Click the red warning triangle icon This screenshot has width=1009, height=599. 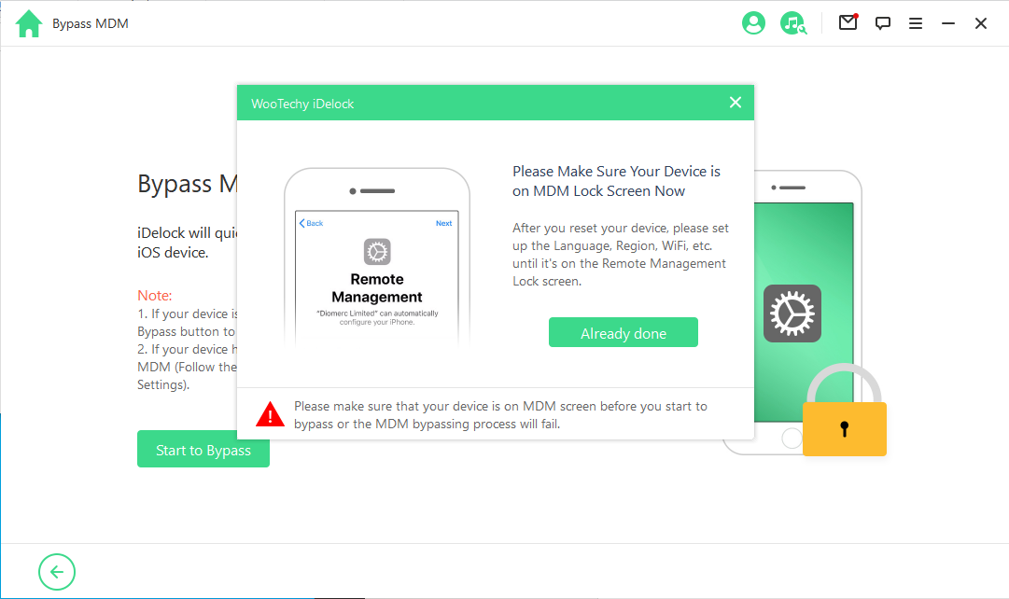[x=271, y=413]
